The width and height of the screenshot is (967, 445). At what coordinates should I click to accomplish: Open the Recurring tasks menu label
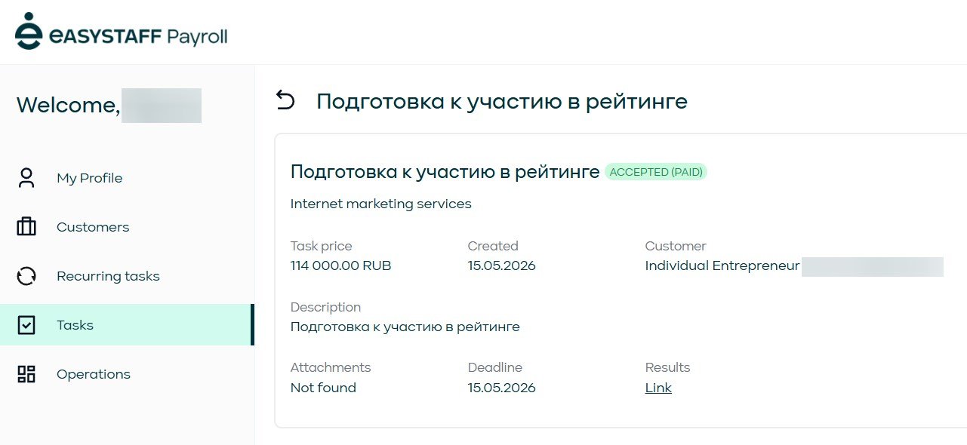108,276
